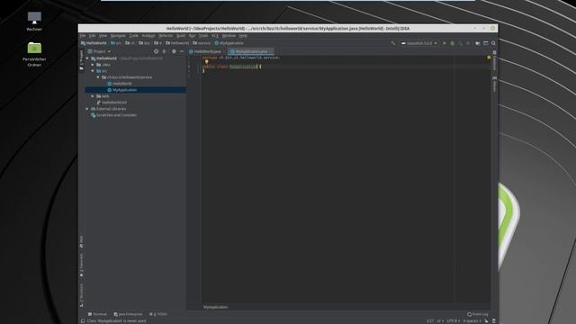576x324 pixels.
Task: Open the Help menu
Action: pyautogui.click(x=243, y=36)
